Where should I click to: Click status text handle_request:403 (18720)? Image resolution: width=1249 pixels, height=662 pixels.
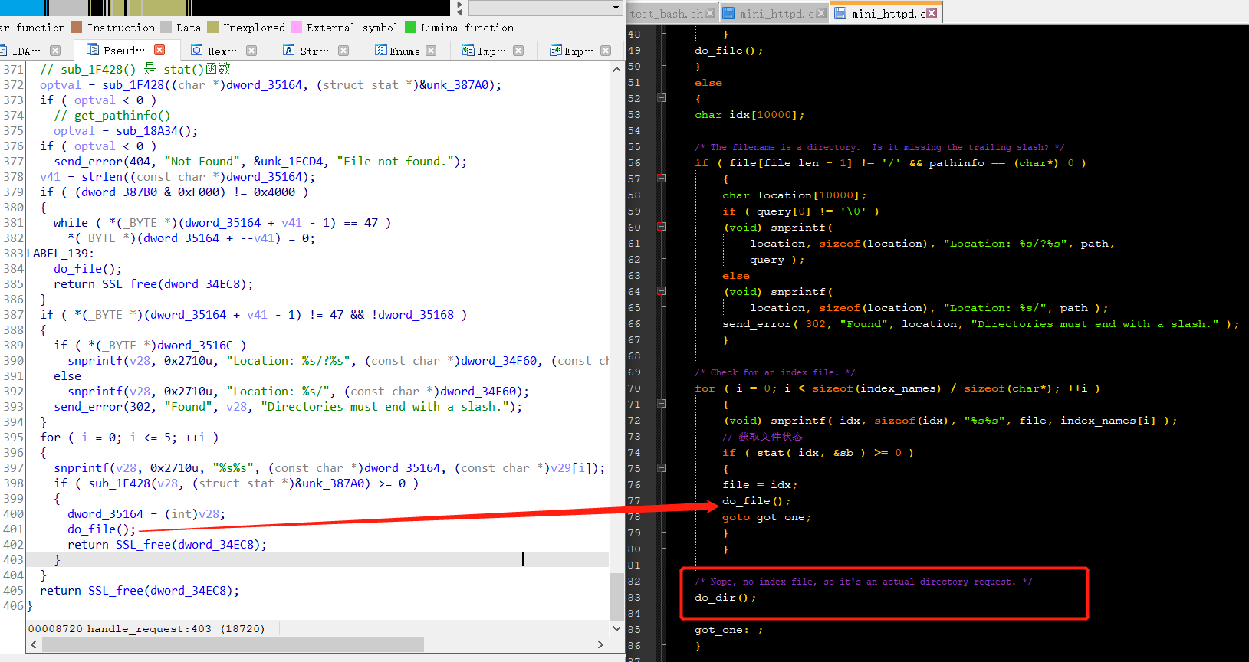click(x=176, y=628)
